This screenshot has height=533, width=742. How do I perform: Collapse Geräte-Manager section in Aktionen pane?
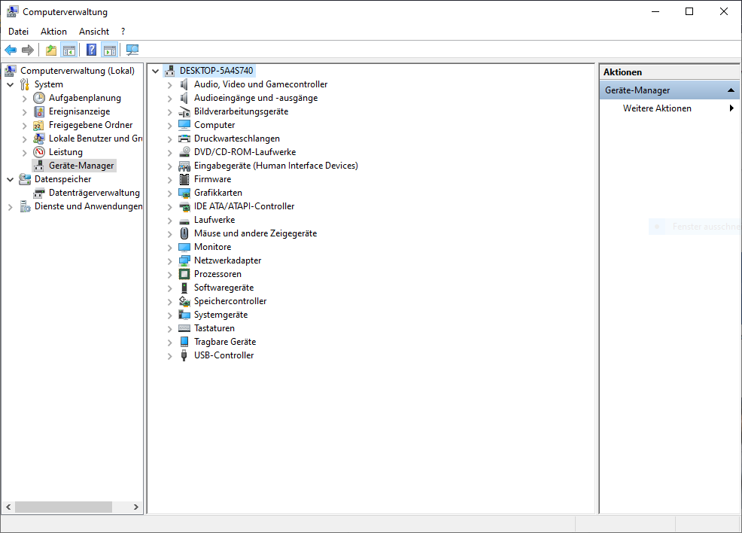coord(731,90)
